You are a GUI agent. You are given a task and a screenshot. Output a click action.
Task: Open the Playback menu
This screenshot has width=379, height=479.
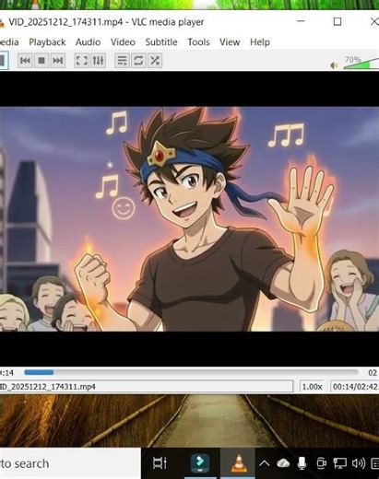(47, 42)
